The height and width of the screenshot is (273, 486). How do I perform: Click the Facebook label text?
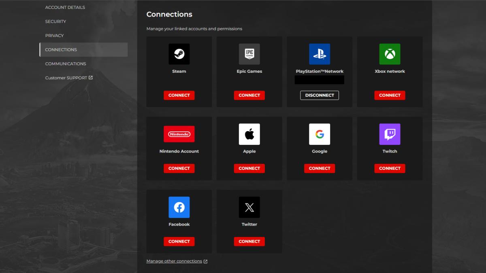[x=179, y=224]
